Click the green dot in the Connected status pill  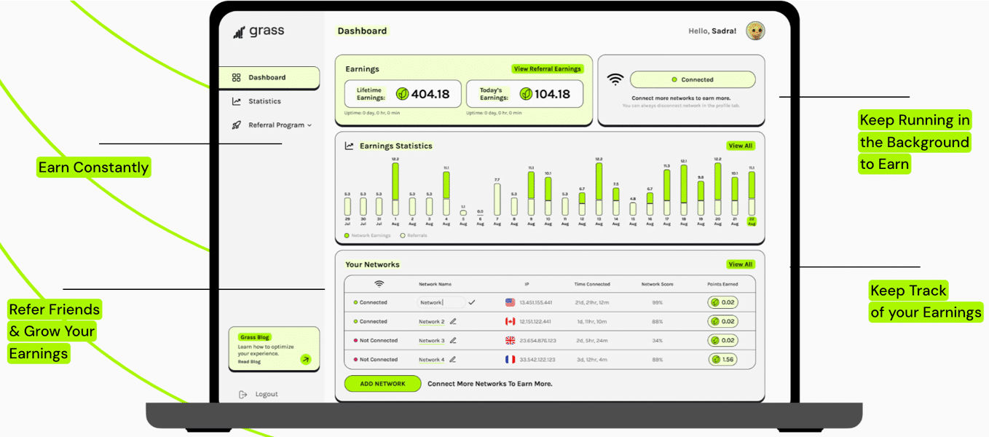(x=674, y=79)
